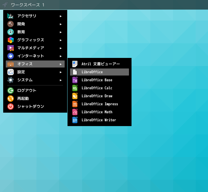Open the 設定 menu entry
This screenshot has height=192, width=208.
[35, 72]
